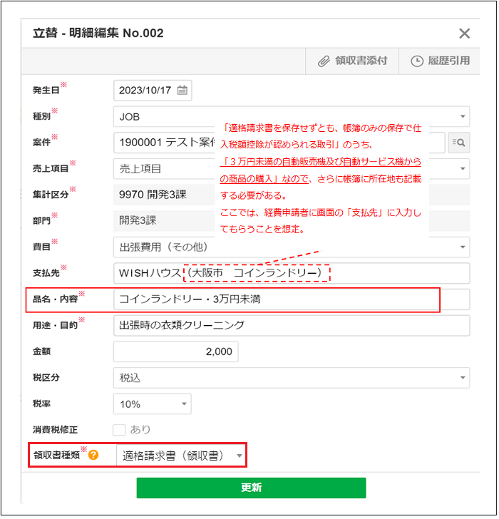Click the 履歴引用 button label
This screenshot has height=519, width=499.
point(450,61)
